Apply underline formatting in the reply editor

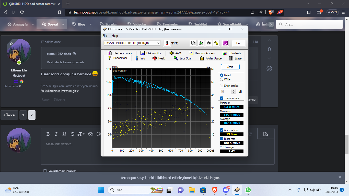pyautogui.click(x=64, y=134)
